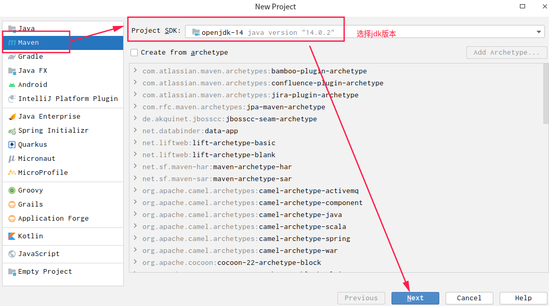549x306 pixels.
Task: Click the archetype list vertical scrollbar
Action: (x=546, y=94)
